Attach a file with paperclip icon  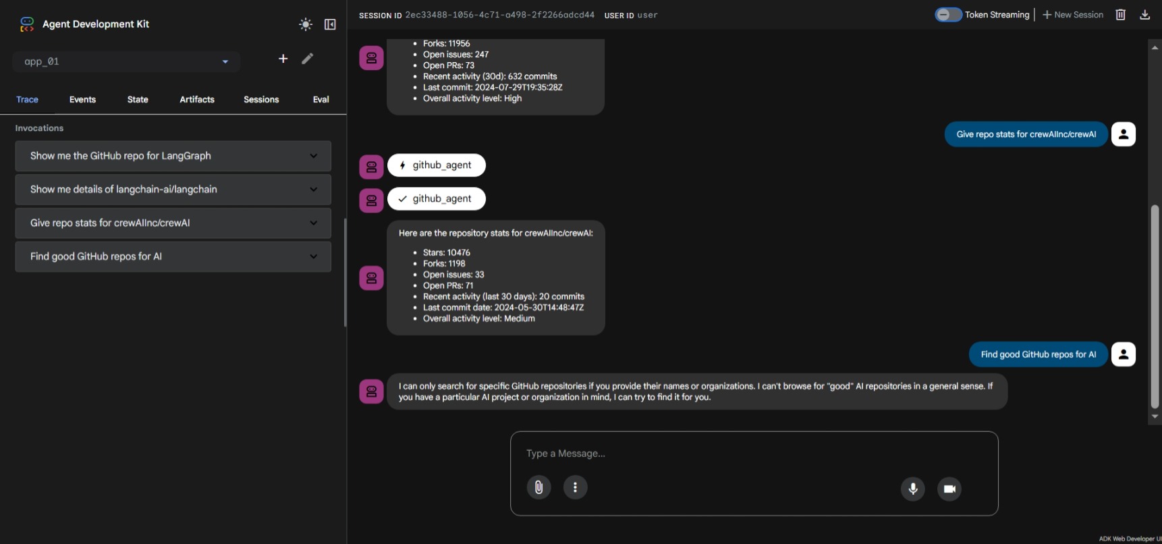click(538, 487)
